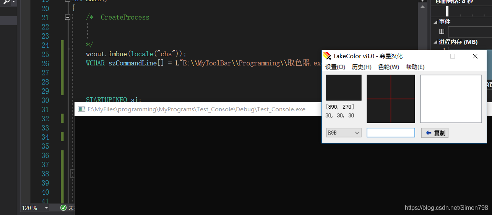Open the 帮助(E) menu in TakeColor
The height and width of the screenshot is (215, 492).
[x=415, y=67]
